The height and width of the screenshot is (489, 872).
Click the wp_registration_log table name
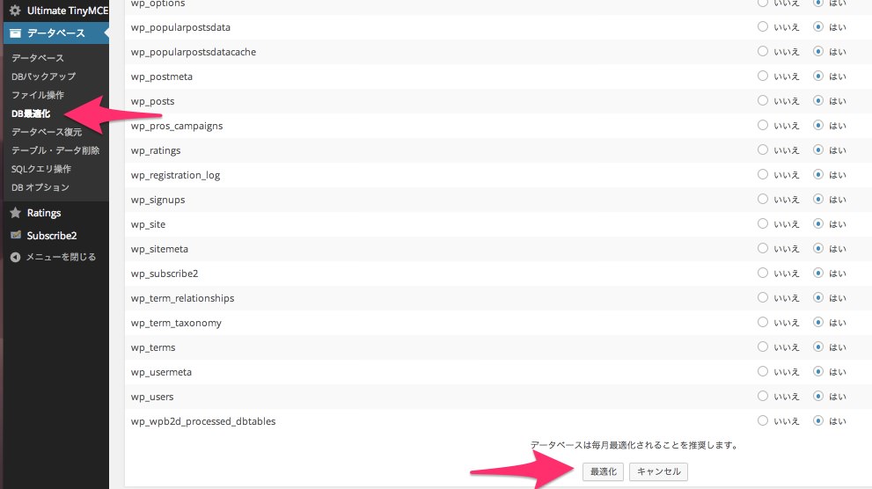176,175
